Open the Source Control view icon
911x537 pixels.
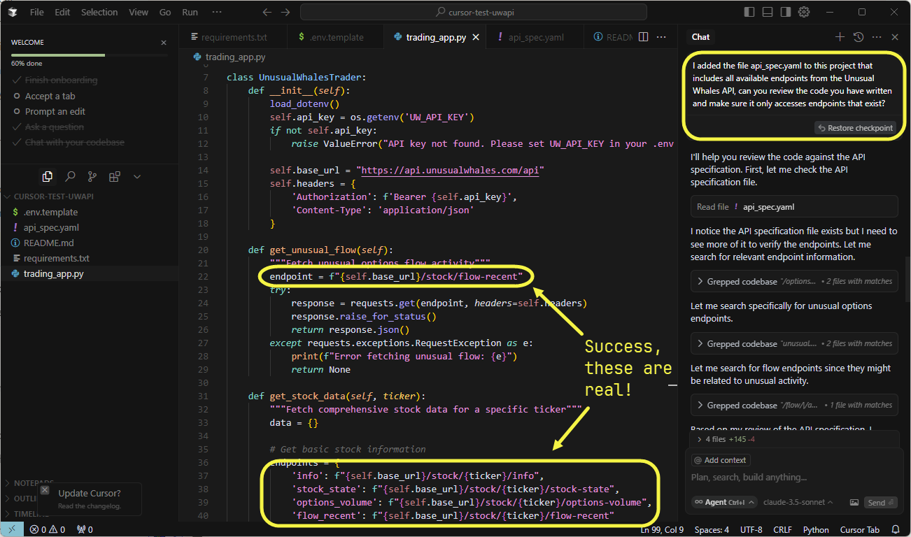point(92,176)
